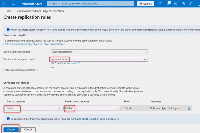Go to Home breadcrumb

8,11
